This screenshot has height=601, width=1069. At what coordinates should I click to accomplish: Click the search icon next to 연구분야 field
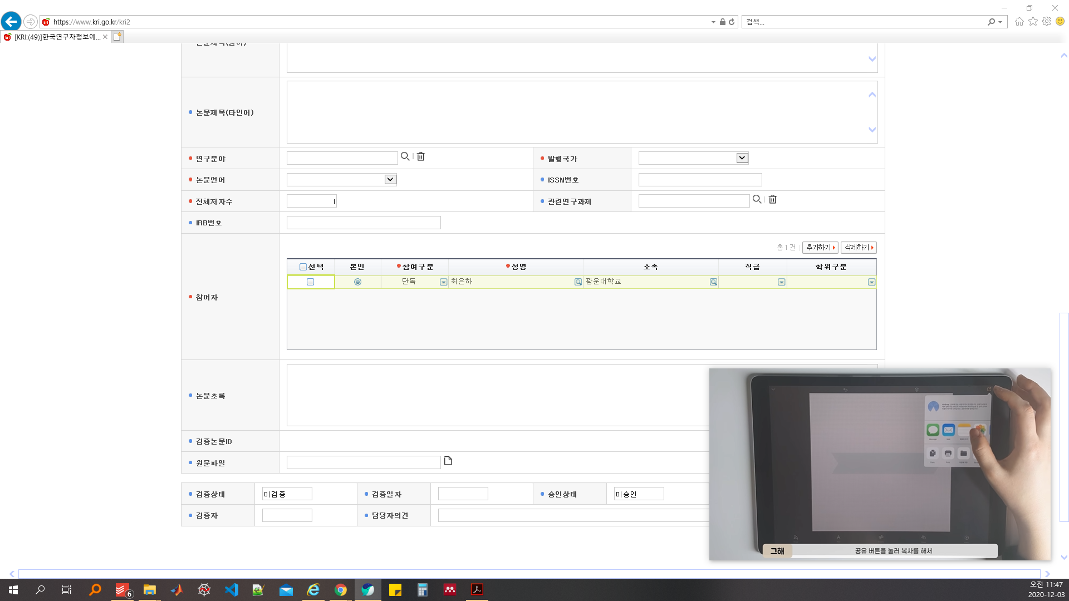click(405, 156)
